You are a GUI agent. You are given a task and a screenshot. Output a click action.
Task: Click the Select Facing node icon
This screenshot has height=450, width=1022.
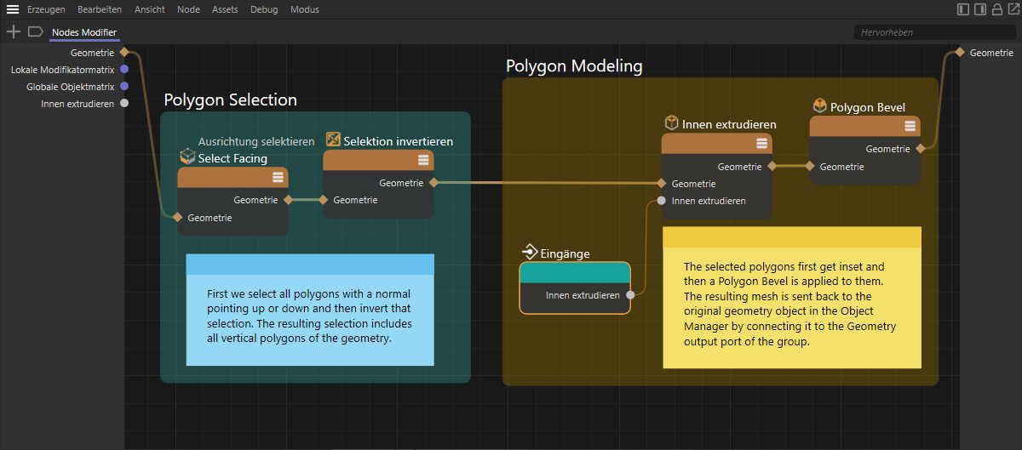187,157
